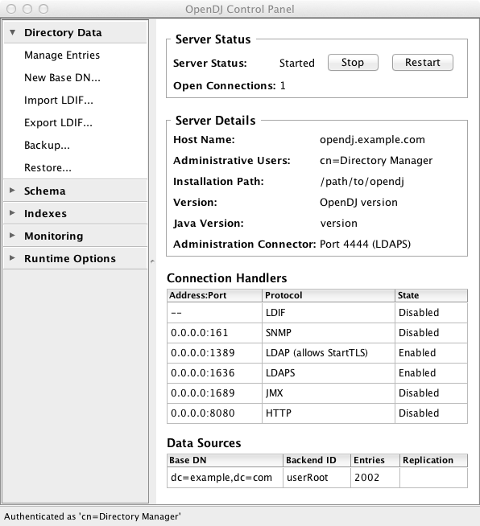The height and width of the screenshot is (526, 480).
Task: Click the Indexes heading label
Action: [x=45, y=213]
